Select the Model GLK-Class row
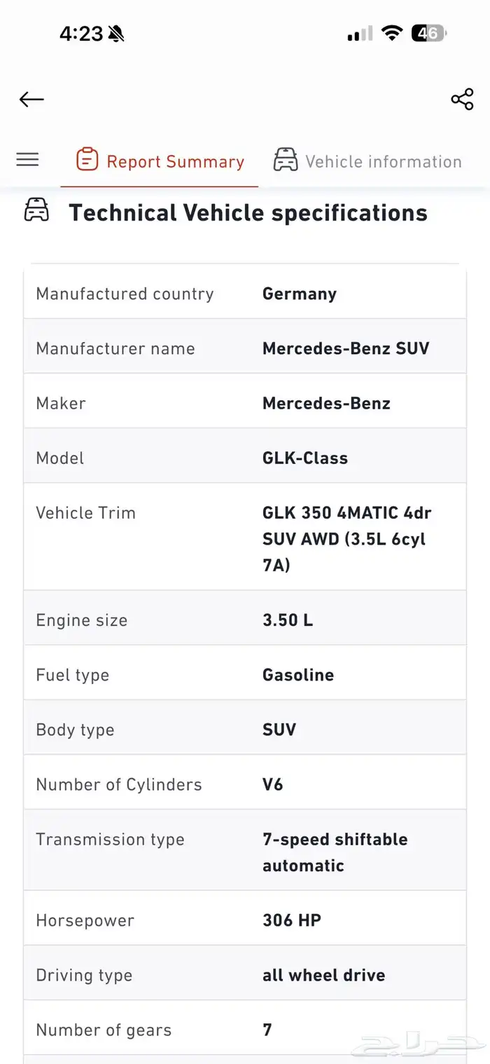The height and width of the screenshot is (1064, 490). pos(245,458)
